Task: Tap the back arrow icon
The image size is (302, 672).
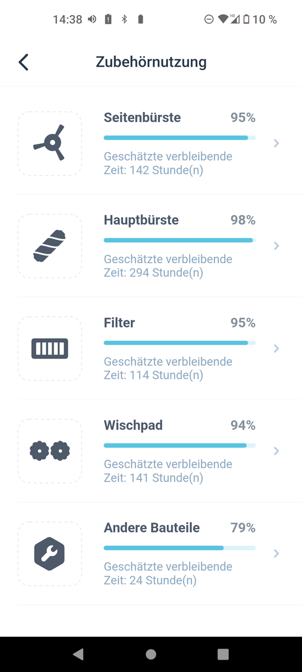Action: click(x=23, y=62)
